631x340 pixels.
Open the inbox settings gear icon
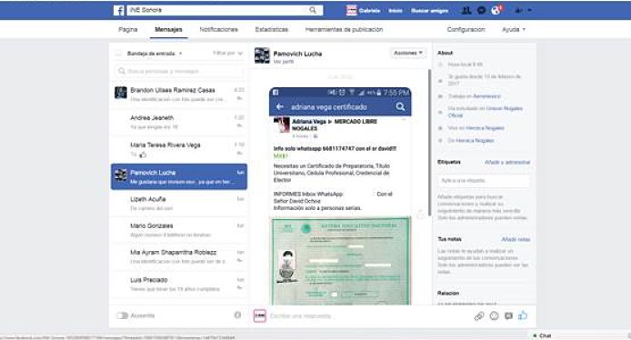point(237,315)
